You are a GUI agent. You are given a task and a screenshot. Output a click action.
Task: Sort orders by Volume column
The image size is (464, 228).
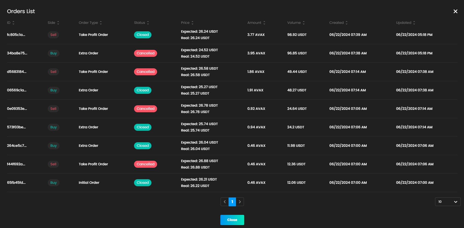pos(304,23)
